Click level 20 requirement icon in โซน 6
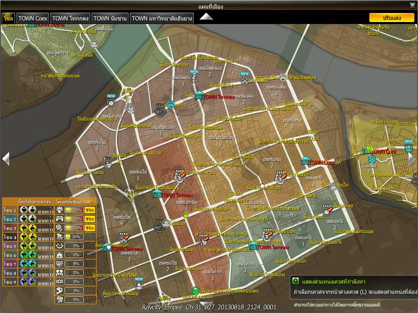 [x=24, y=255]
